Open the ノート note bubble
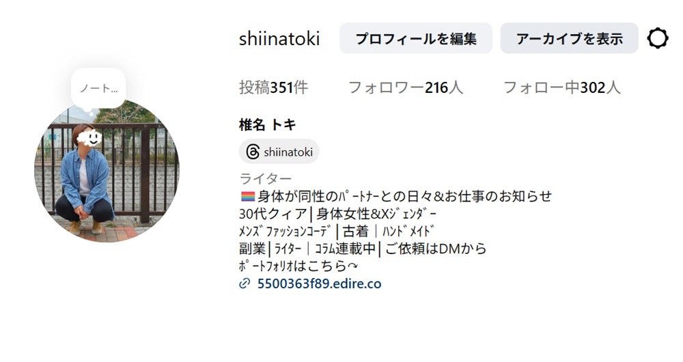This screenshot has width=683, height=362. [98, 88]
